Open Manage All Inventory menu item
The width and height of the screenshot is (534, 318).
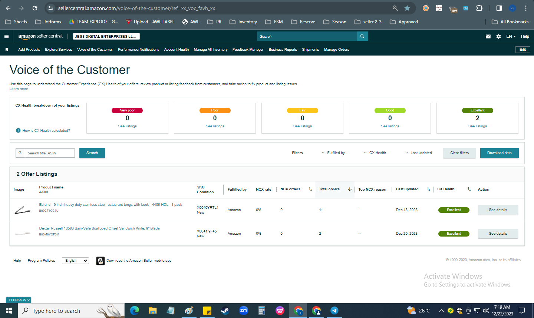[x=211, y=49]
